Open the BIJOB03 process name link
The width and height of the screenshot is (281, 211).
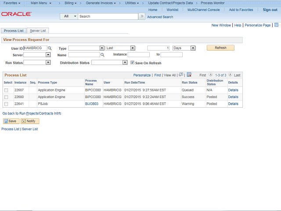[x=92, y=104]
